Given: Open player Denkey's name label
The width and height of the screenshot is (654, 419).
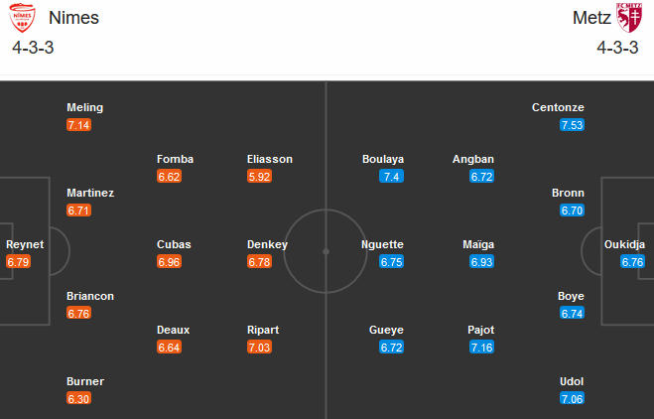Looking at the screenshot, I should pyautogui.click(x=267, y=244).
